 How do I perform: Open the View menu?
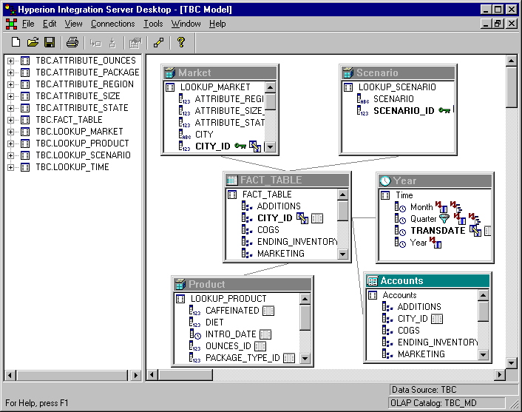tap(74, 24)
